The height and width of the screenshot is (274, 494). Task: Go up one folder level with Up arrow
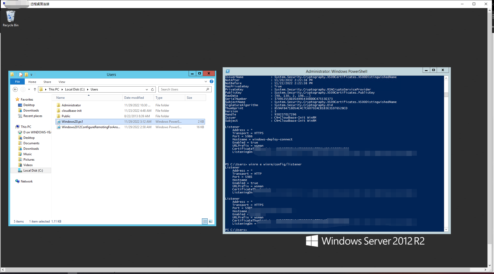[35, 89]
